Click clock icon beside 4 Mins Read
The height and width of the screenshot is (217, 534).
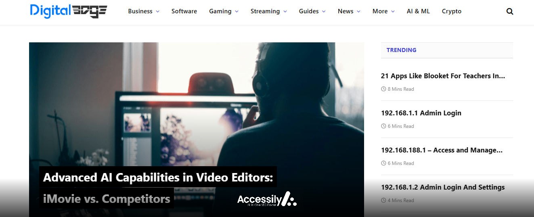(383, 200)
